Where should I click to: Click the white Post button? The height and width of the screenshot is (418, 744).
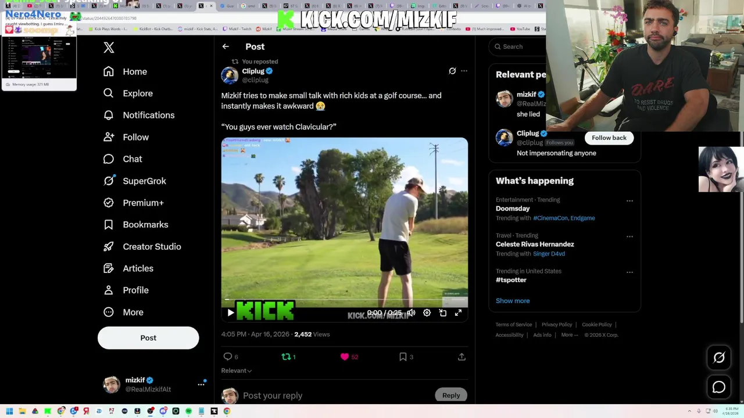pyautogui.click(x=148, y=338)
